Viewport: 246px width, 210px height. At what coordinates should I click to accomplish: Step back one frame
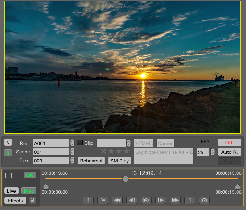click(x=131, y=200)
